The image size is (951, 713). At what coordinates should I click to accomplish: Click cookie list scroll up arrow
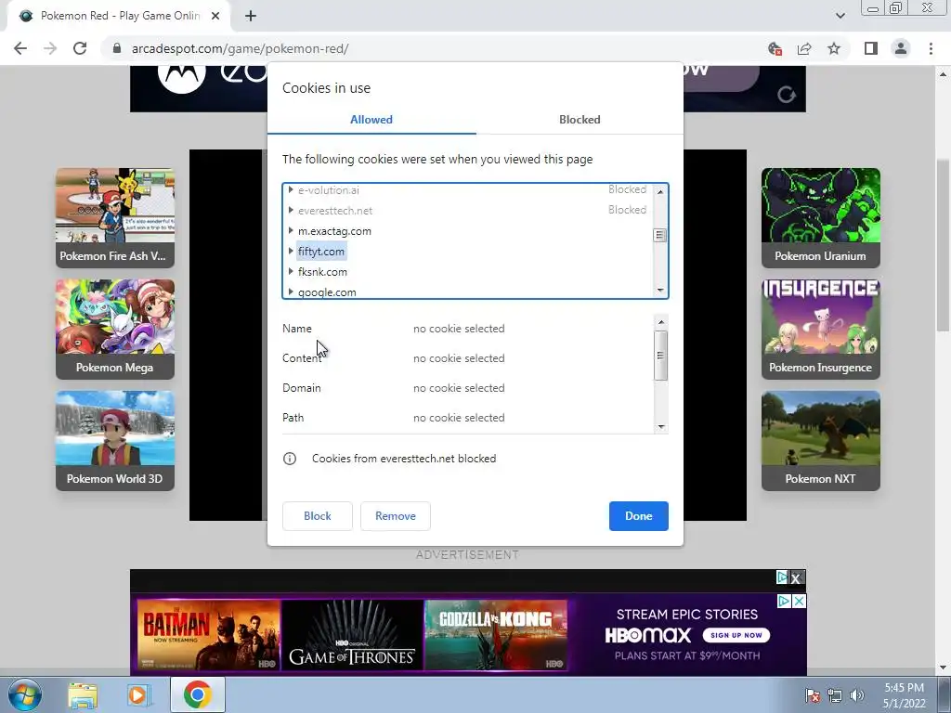[660, 191]
